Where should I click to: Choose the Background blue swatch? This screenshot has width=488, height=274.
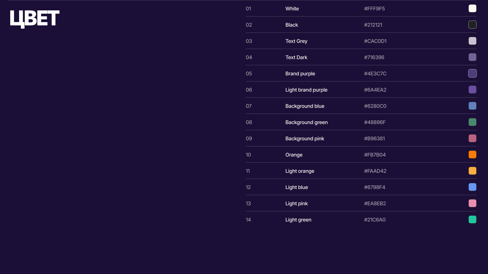pos(472,106)
